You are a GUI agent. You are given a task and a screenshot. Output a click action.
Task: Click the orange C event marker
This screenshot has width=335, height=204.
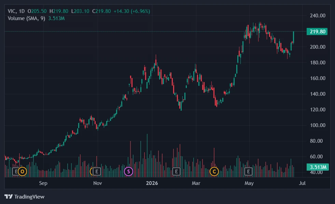214,171
